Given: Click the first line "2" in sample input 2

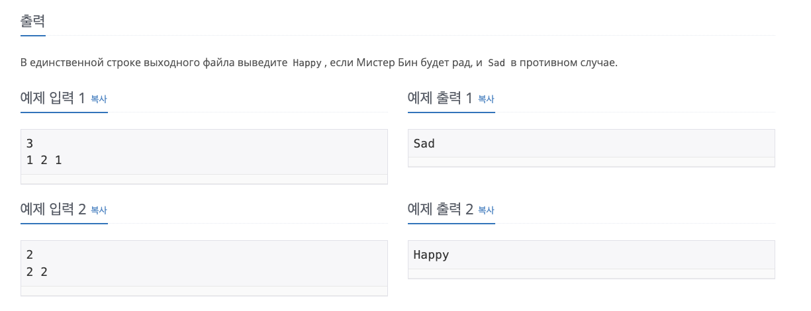Looking at the screenshot, I should point(30,255).
